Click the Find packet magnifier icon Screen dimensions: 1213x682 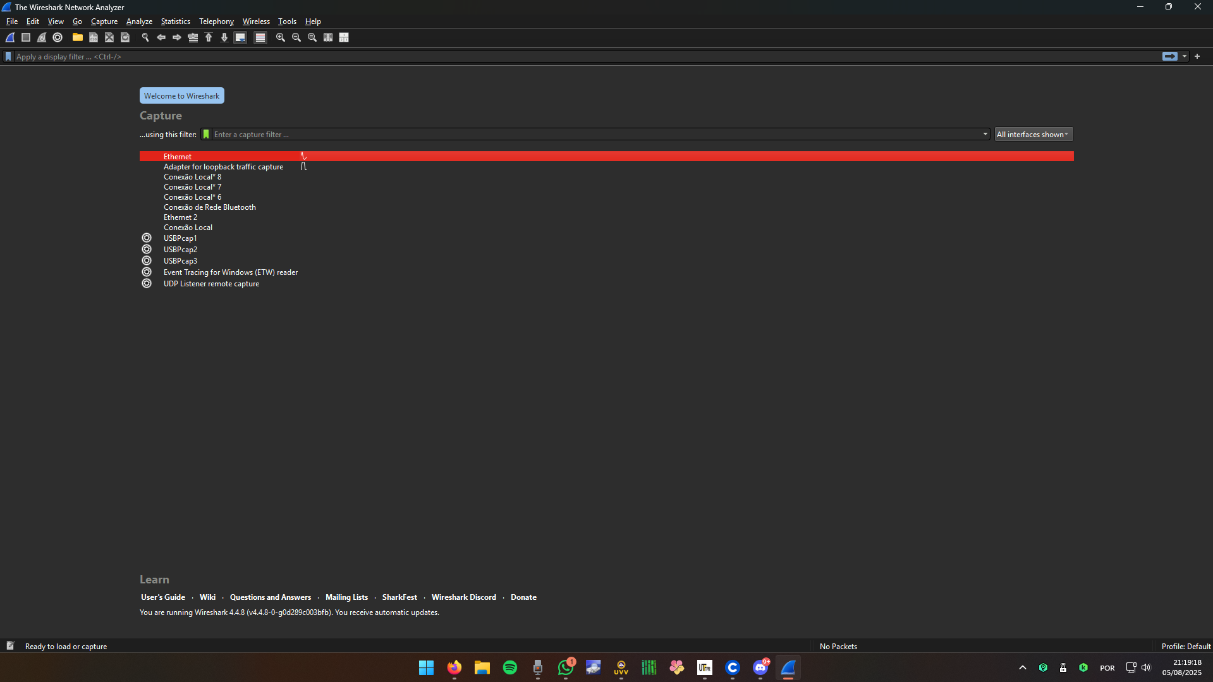point(145,38)
